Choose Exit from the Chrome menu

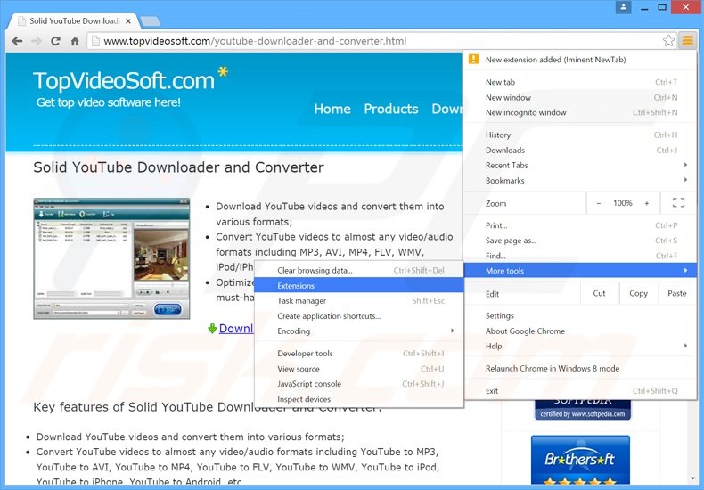coord(580,391)
